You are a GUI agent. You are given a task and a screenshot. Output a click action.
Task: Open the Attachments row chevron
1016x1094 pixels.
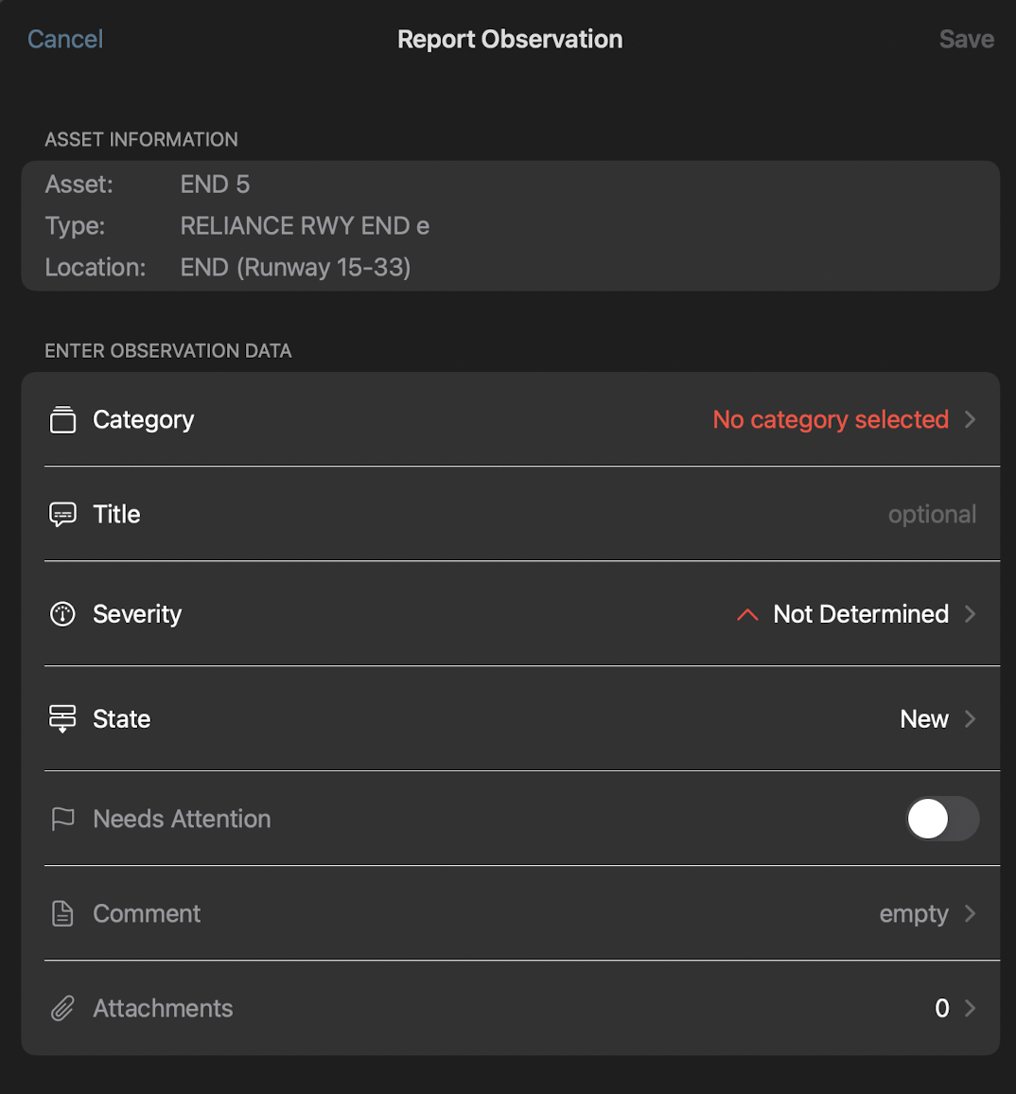(x=970, y=1008)
